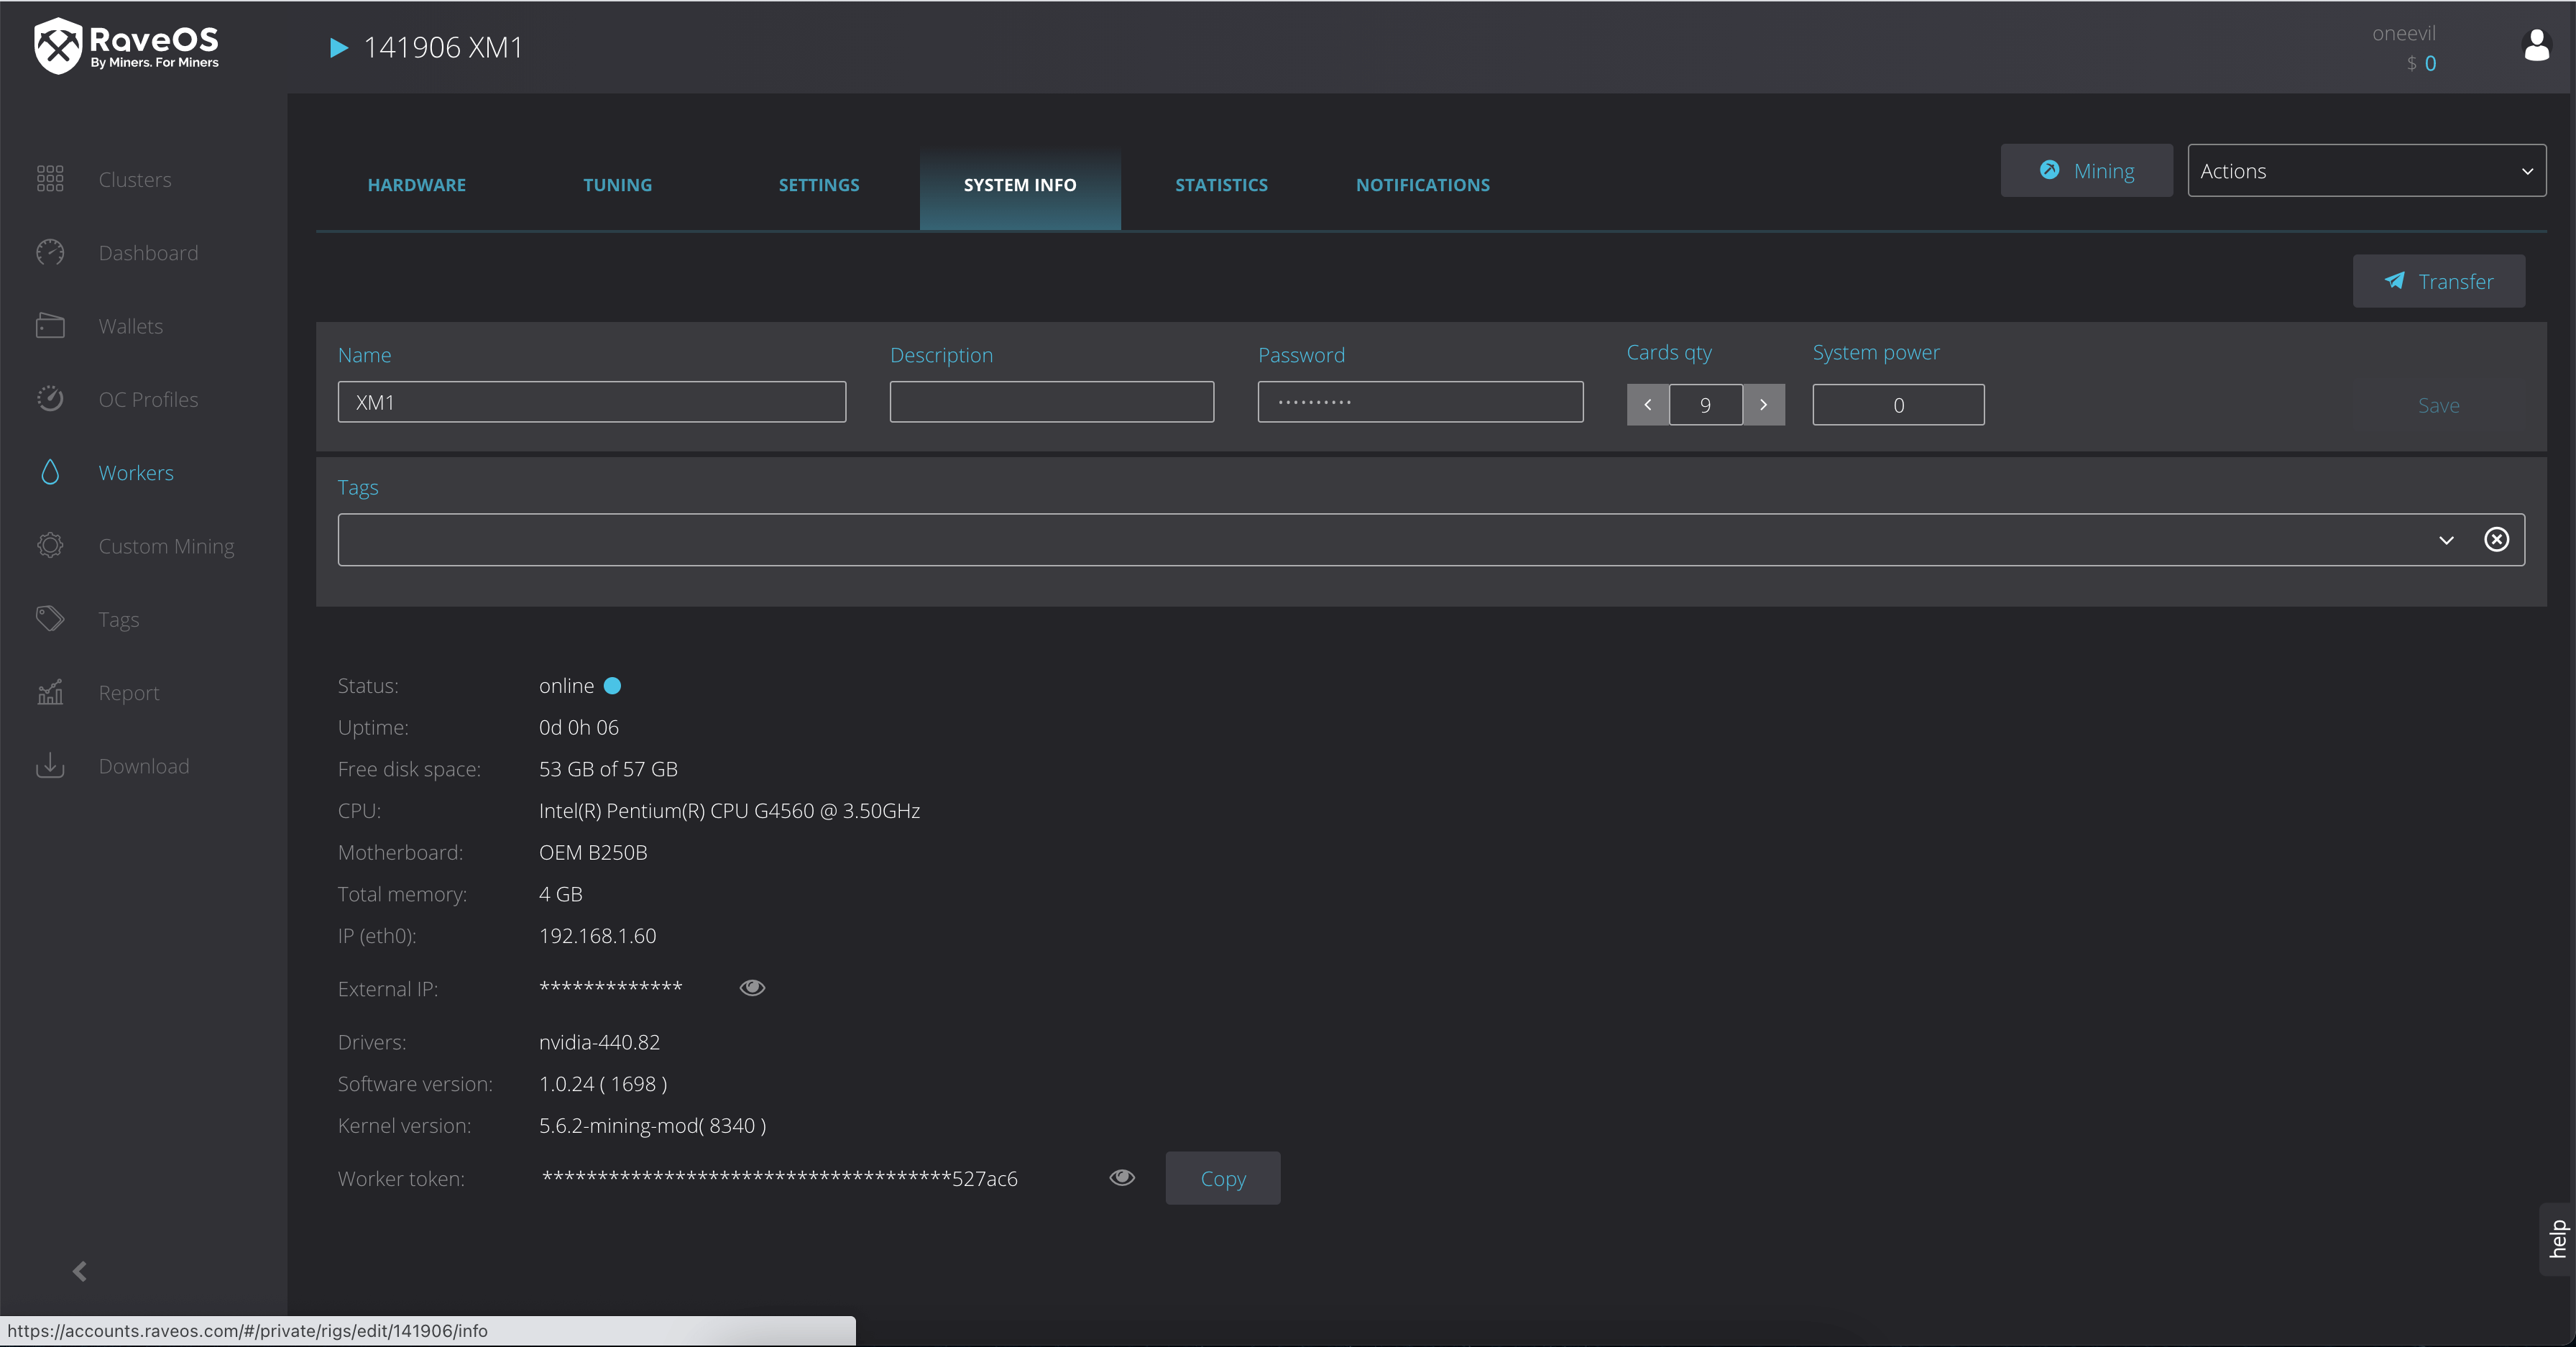This screenshot has height=1347, width=2576.
Task: Select the Wallets sidebar icon
Action: coord(50,326)
